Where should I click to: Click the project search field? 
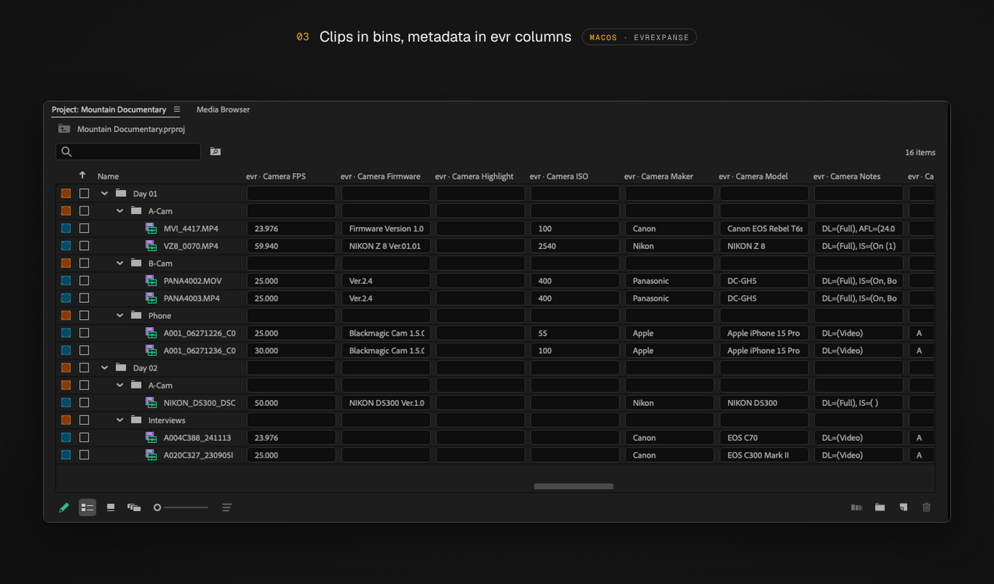[128, 152]
